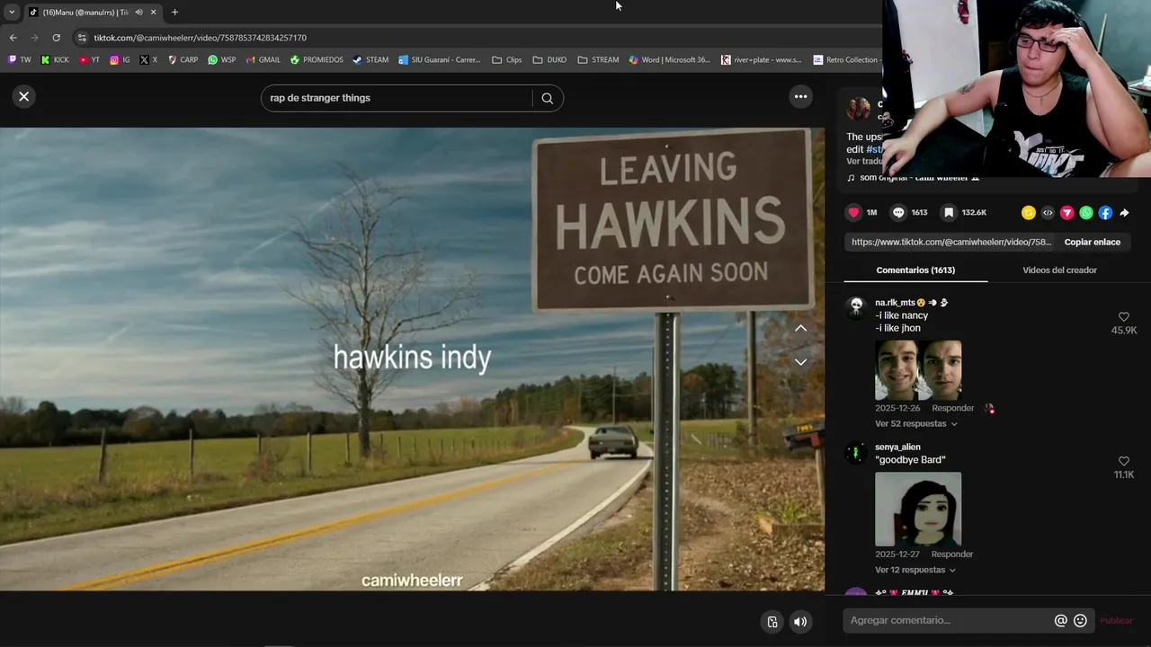Open more share options arrow
The height and width of the screenshot is (647, 1151).
click(1124, 213)
